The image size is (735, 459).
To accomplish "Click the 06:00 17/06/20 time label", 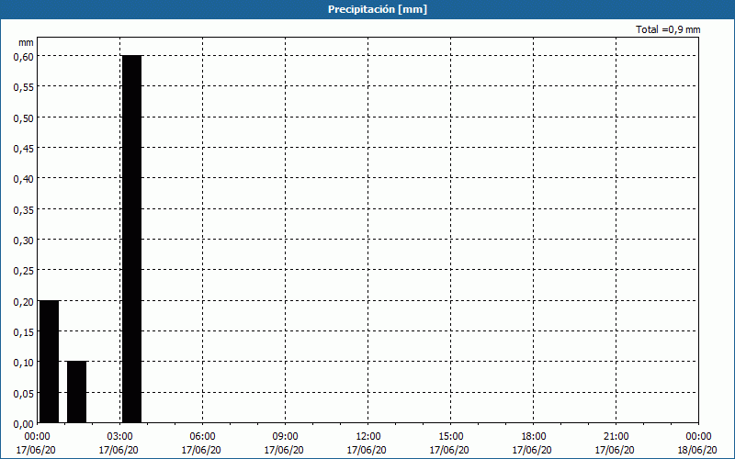I will (201, 443).
